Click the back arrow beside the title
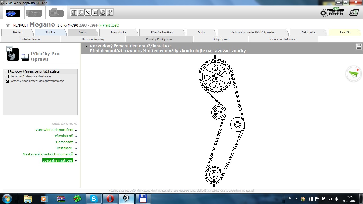 click(85, 46)
